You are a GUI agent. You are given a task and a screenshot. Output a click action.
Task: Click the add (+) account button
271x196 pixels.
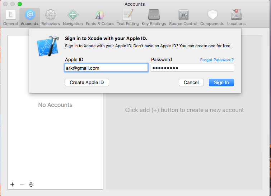click(13, 184)
